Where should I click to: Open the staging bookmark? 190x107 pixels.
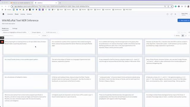click(8, 10)
